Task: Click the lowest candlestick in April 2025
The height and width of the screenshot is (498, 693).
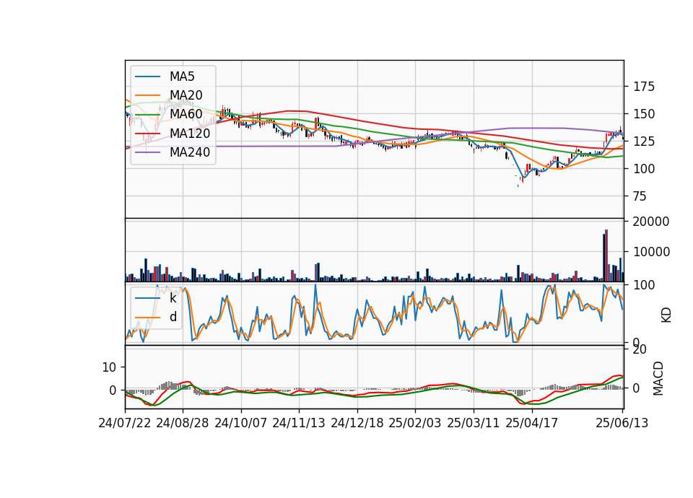Action: point(518,185)
